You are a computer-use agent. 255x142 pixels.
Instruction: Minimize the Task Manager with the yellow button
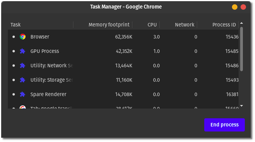click(235, 7)
